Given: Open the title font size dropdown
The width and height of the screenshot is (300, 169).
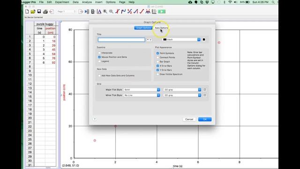Looking at the screenshot, I should [149, 39].
